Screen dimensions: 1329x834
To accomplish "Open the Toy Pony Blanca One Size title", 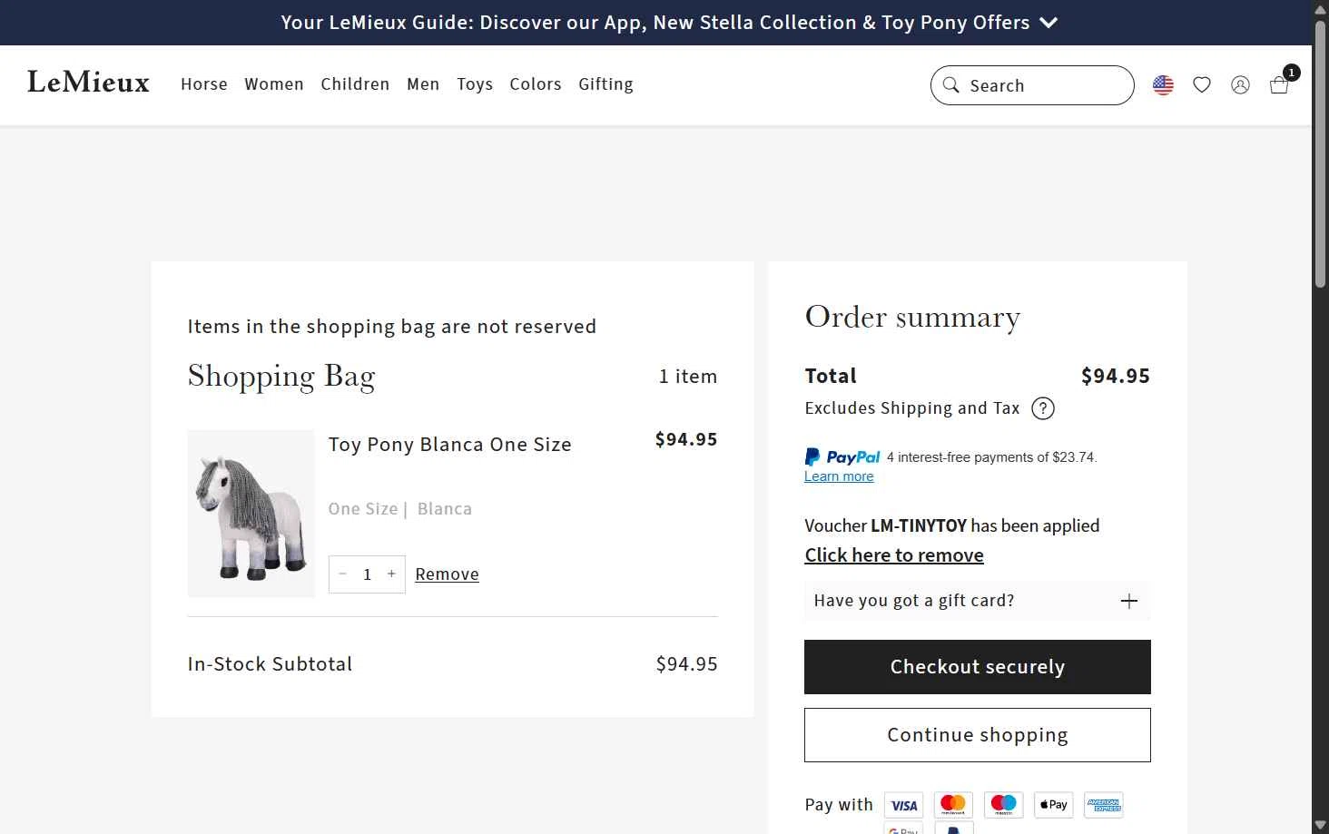I will click(450, 445).
